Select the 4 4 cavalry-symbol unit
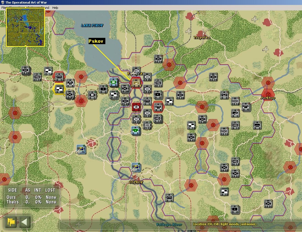This screenshot has height=232, width=302. 224,95
